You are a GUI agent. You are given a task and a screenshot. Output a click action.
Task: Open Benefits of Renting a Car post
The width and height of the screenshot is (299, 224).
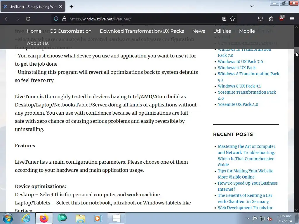pos(245,198)
